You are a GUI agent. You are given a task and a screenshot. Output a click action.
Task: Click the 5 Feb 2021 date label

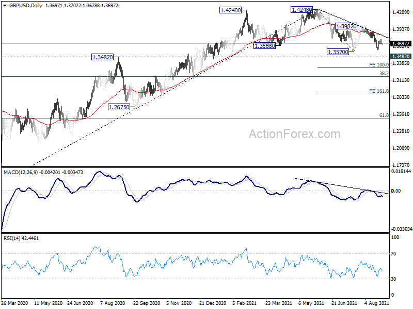point(244,303)
